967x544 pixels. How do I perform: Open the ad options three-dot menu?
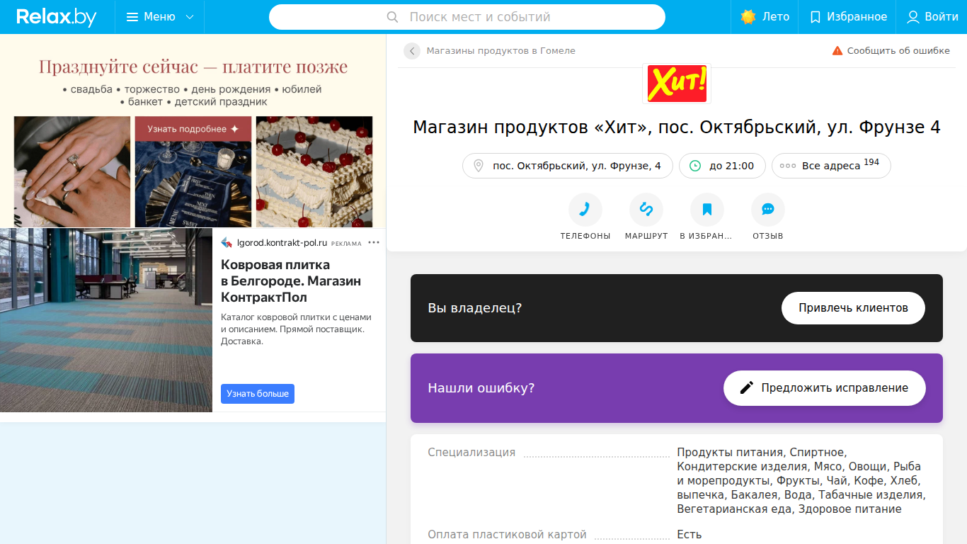[x=374, y=242]
